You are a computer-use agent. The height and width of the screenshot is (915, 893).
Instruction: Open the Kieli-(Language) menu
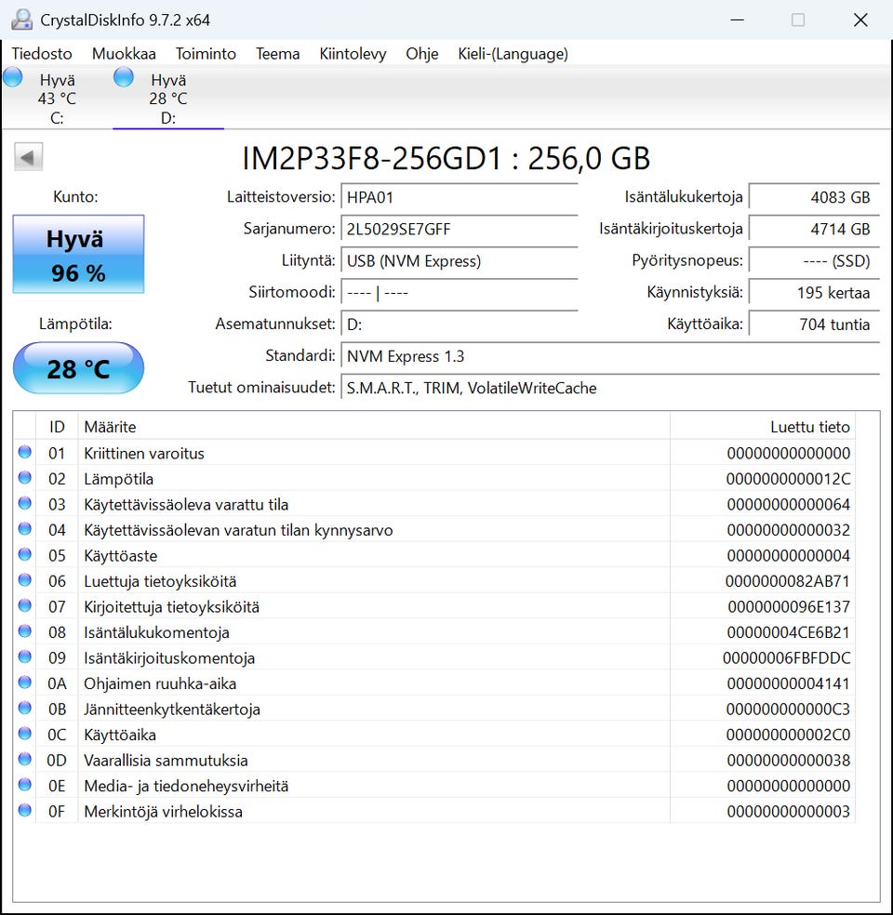(513, 54)
